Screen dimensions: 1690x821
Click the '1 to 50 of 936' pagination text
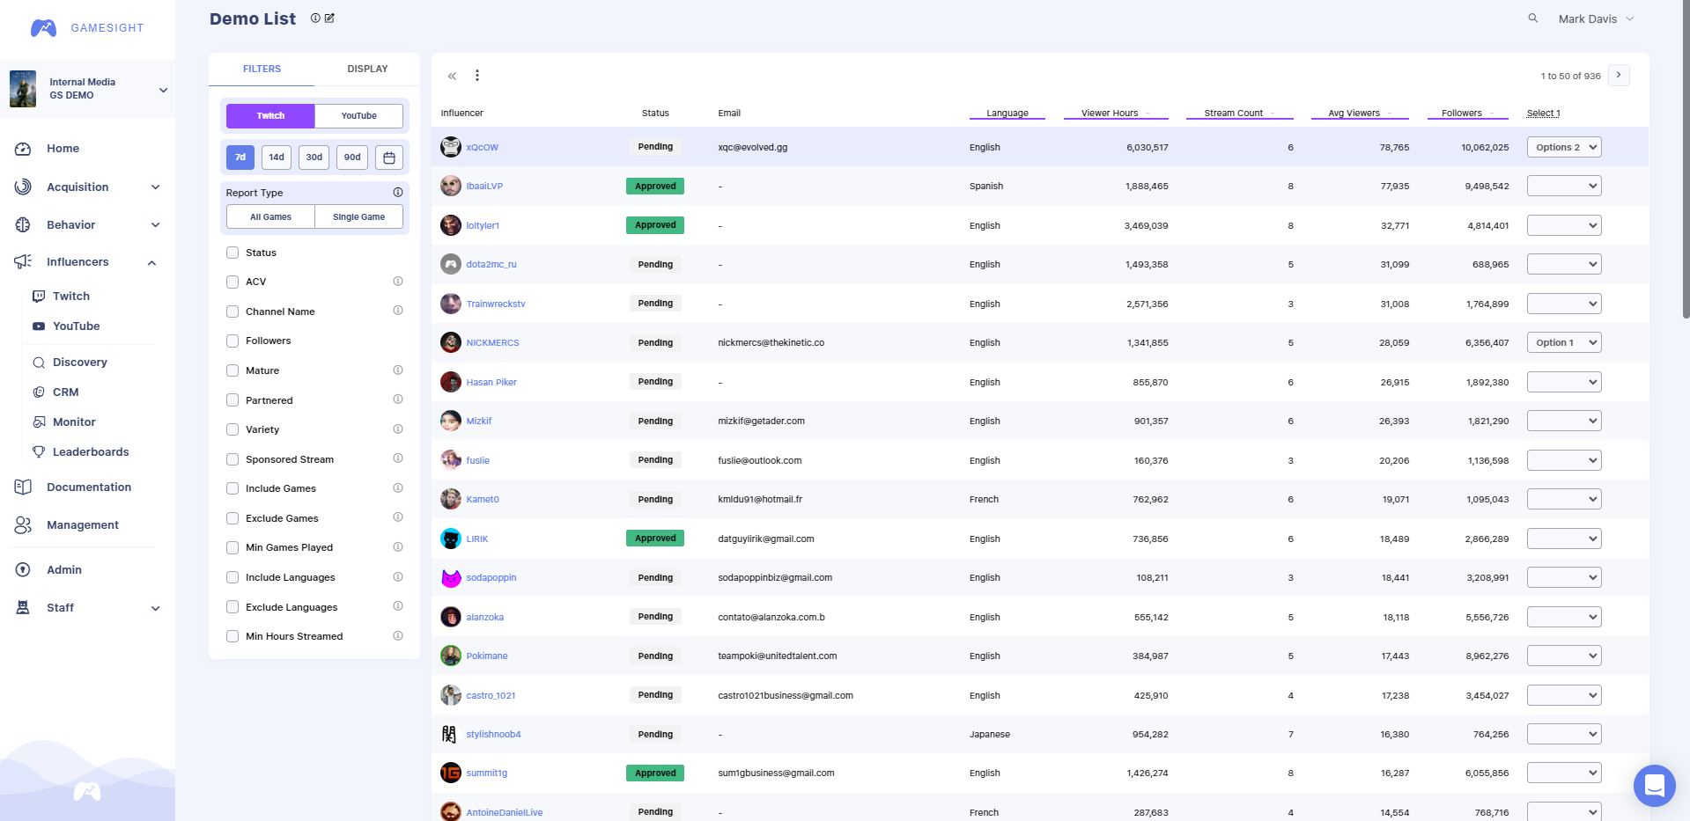pos(1571,77)
